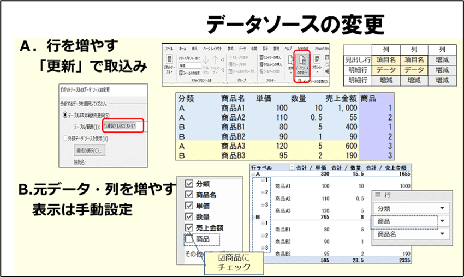Open the ヘルプ ribbon tab

click(x=288, y=49)
